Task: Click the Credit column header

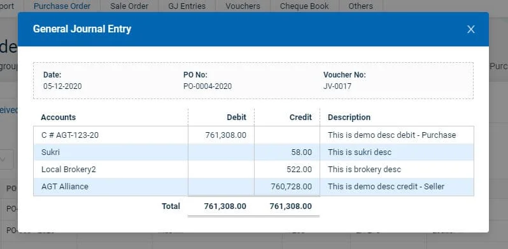Action: coord(300,117)
